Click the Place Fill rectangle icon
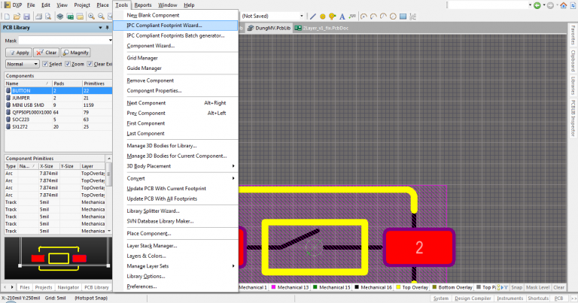 tap(403, 15)
